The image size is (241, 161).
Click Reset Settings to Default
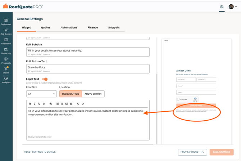(40, 152)
